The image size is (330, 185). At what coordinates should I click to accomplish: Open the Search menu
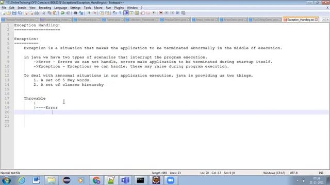tap(22, 8)
